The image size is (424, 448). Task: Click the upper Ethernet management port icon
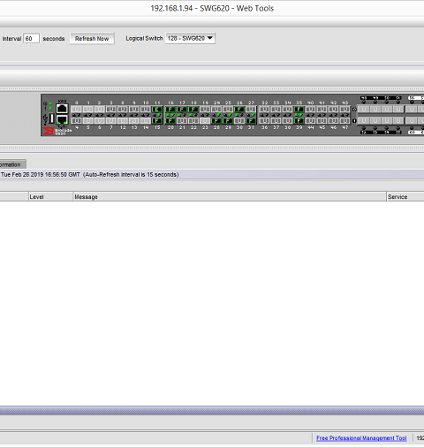62,109
